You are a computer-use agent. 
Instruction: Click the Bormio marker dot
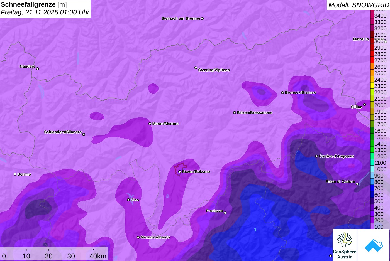click(15, 174)
